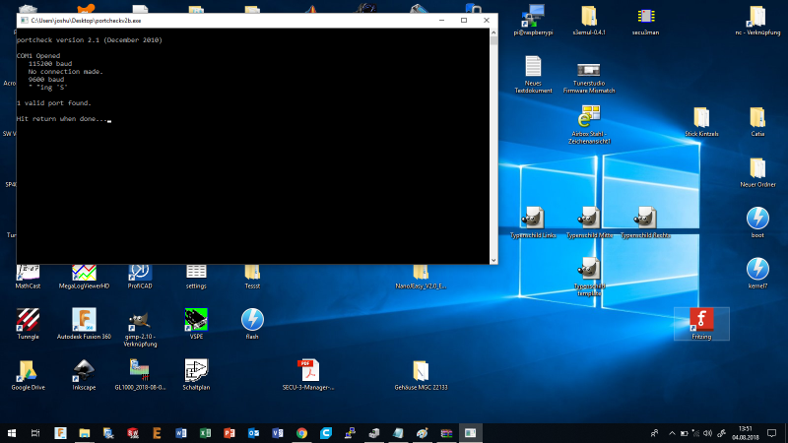Click the SECU-3-Manager PDF file
The height and width of the screenshot is (443, 788).
click(x=309, y=372)
